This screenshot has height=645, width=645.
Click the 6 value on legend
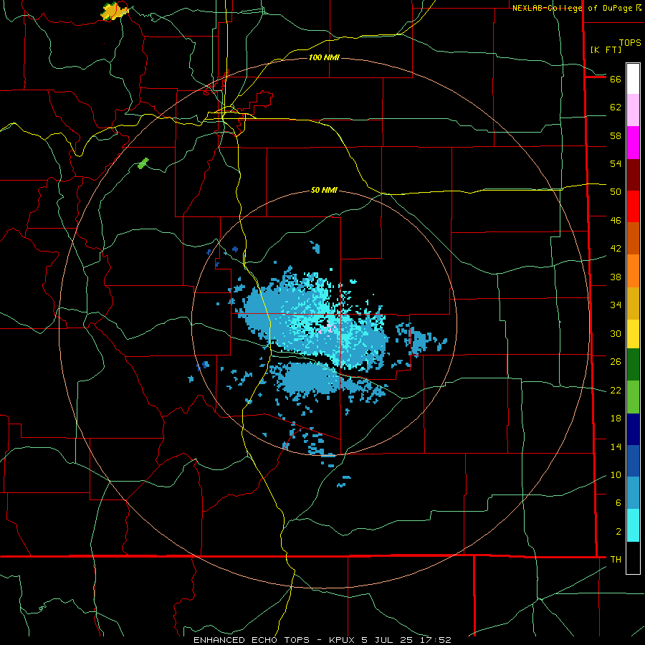pyautogui.click(x=618, y=503)
